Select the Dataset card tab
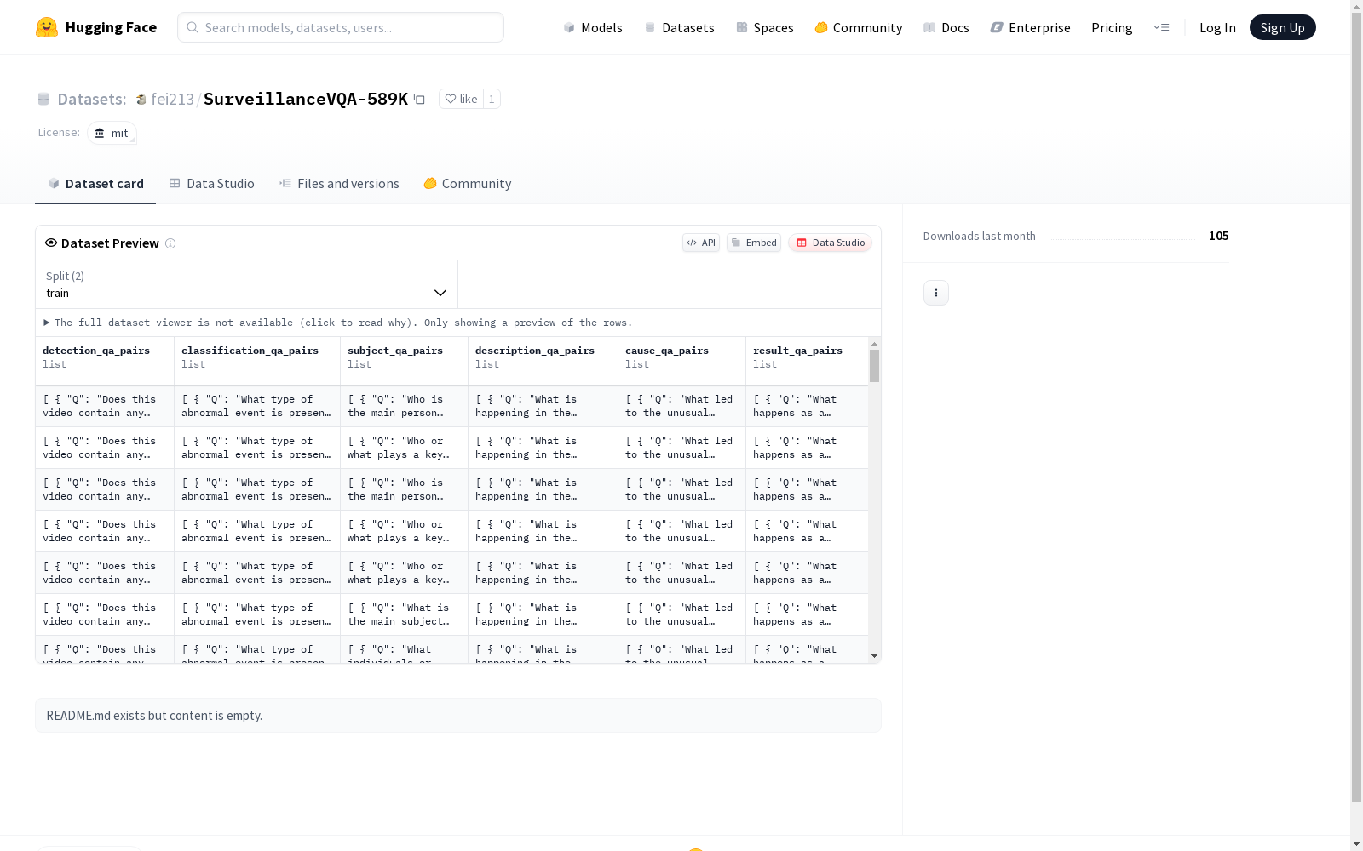 (x=95, y=184)
